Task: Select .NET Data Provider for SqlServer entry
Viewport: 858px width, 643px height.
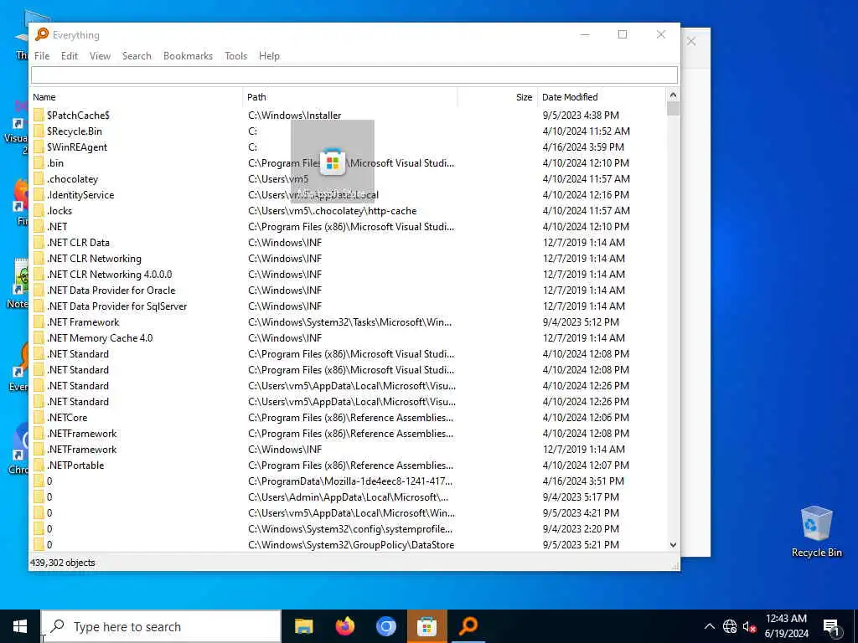Action: (117, 306)
